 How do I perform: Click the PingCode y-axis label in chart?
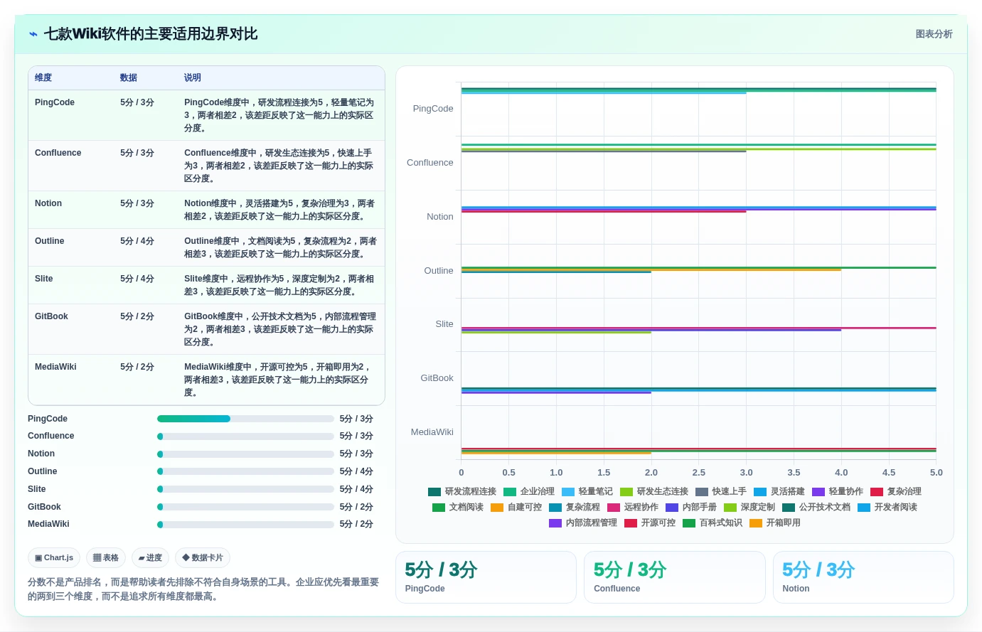(x=433, y=109)
